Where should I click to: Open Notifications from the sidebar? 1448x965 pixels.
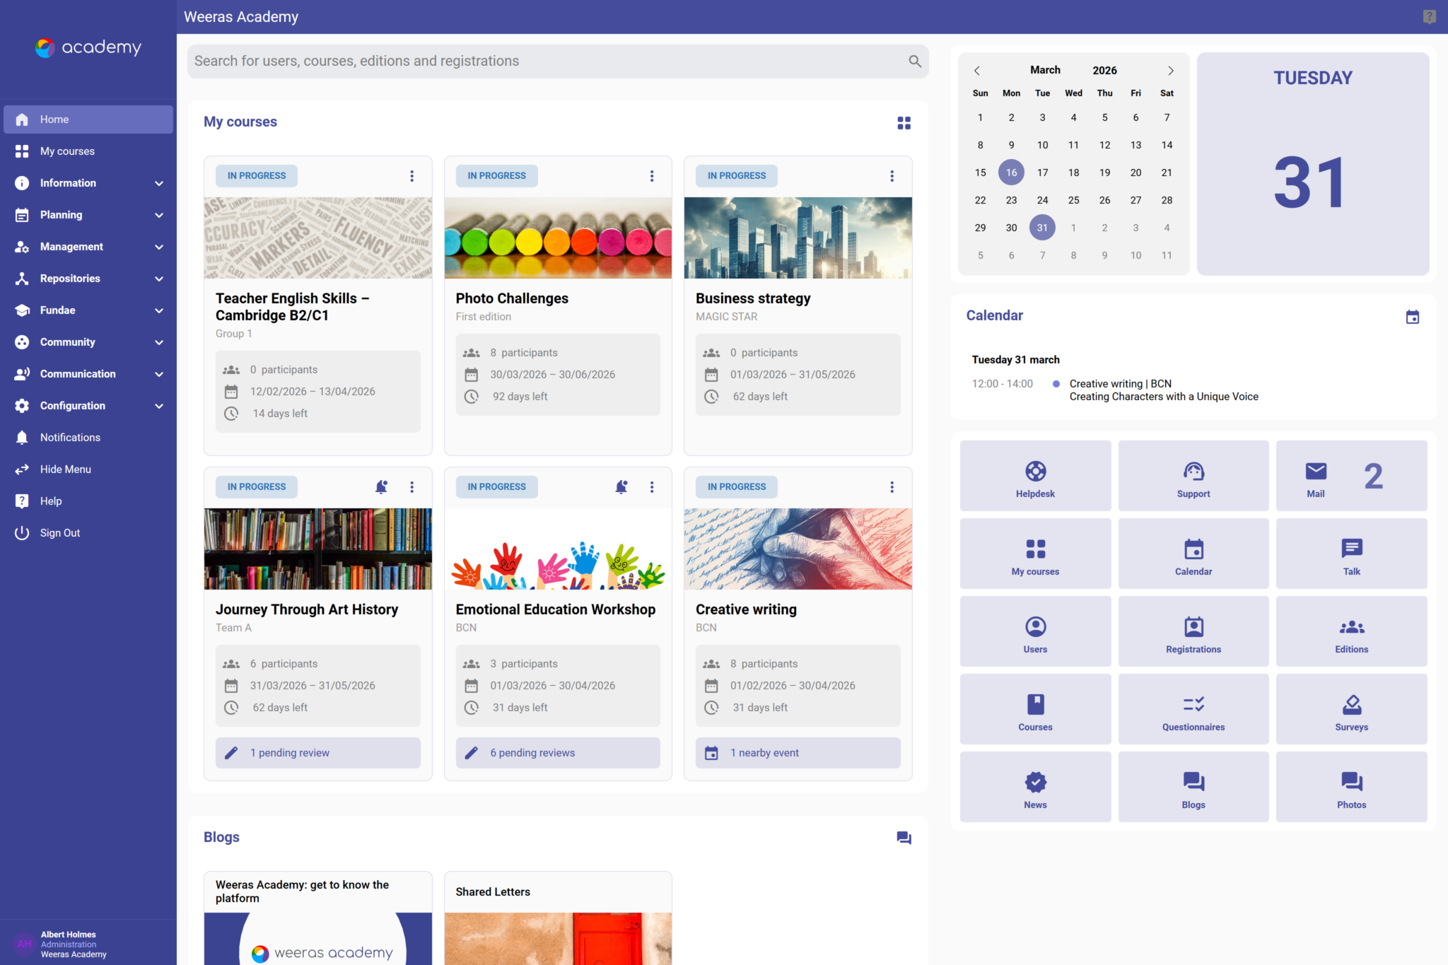point(69,437)
